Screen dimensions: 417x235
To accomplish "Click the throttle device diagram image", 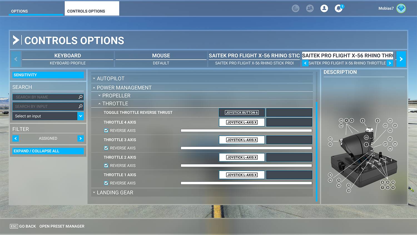I will point(364,155).
